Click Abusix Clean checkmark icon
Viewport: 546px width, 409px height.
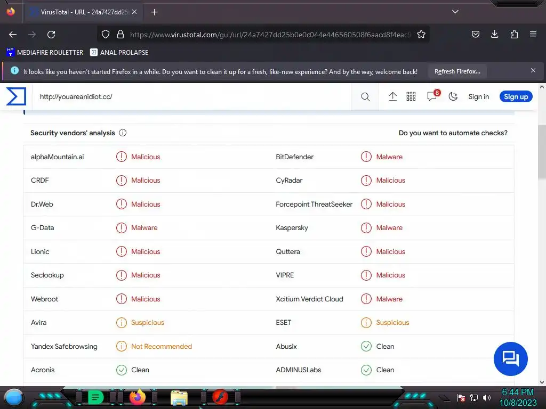[x=366, y=346]
